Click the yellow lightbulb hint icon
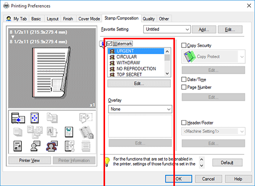The width and height of the screenshot is (255, 186). coord(107,161)
